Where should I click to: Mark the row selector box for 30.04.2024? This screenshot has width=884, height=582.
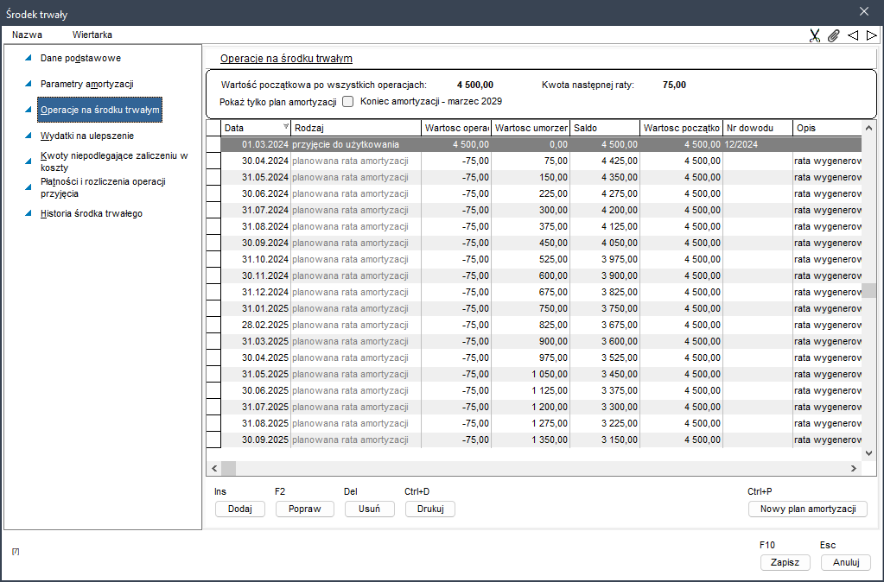(x=213, y=161)
